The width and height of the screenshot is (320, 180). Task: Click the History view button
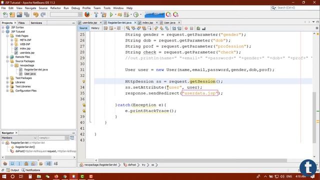pyautogui.click(x=95, y=28)
